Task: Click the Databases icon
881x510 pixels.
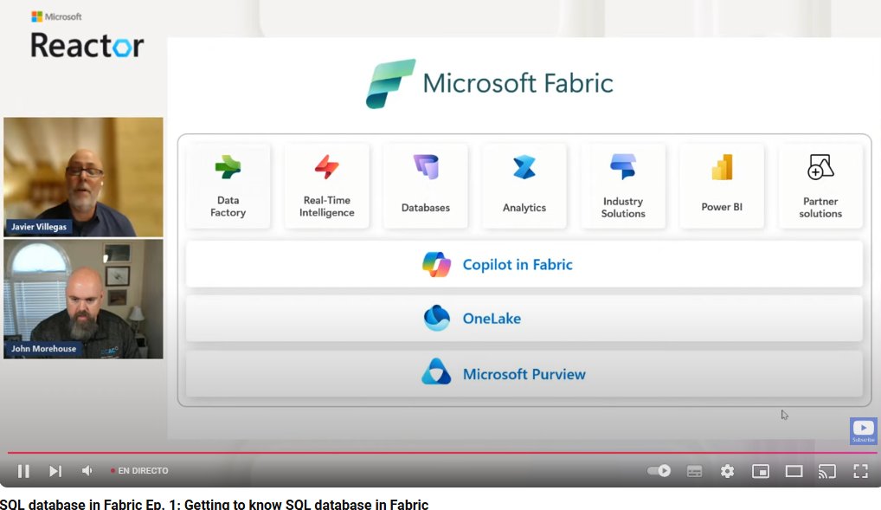Action: [426, 167]
